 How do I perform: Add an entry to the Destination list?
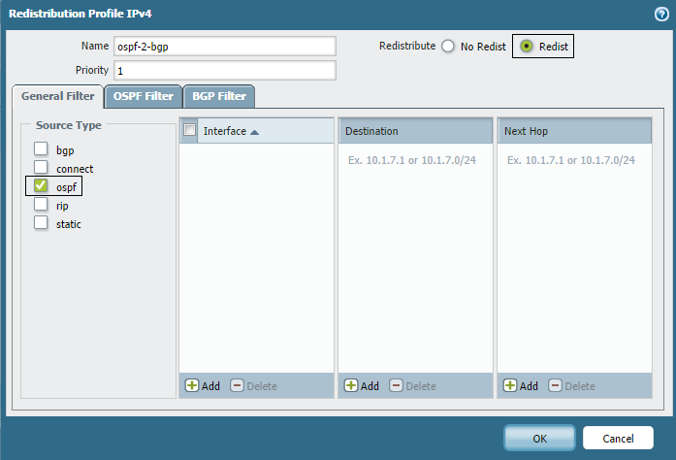coord(362,386)
